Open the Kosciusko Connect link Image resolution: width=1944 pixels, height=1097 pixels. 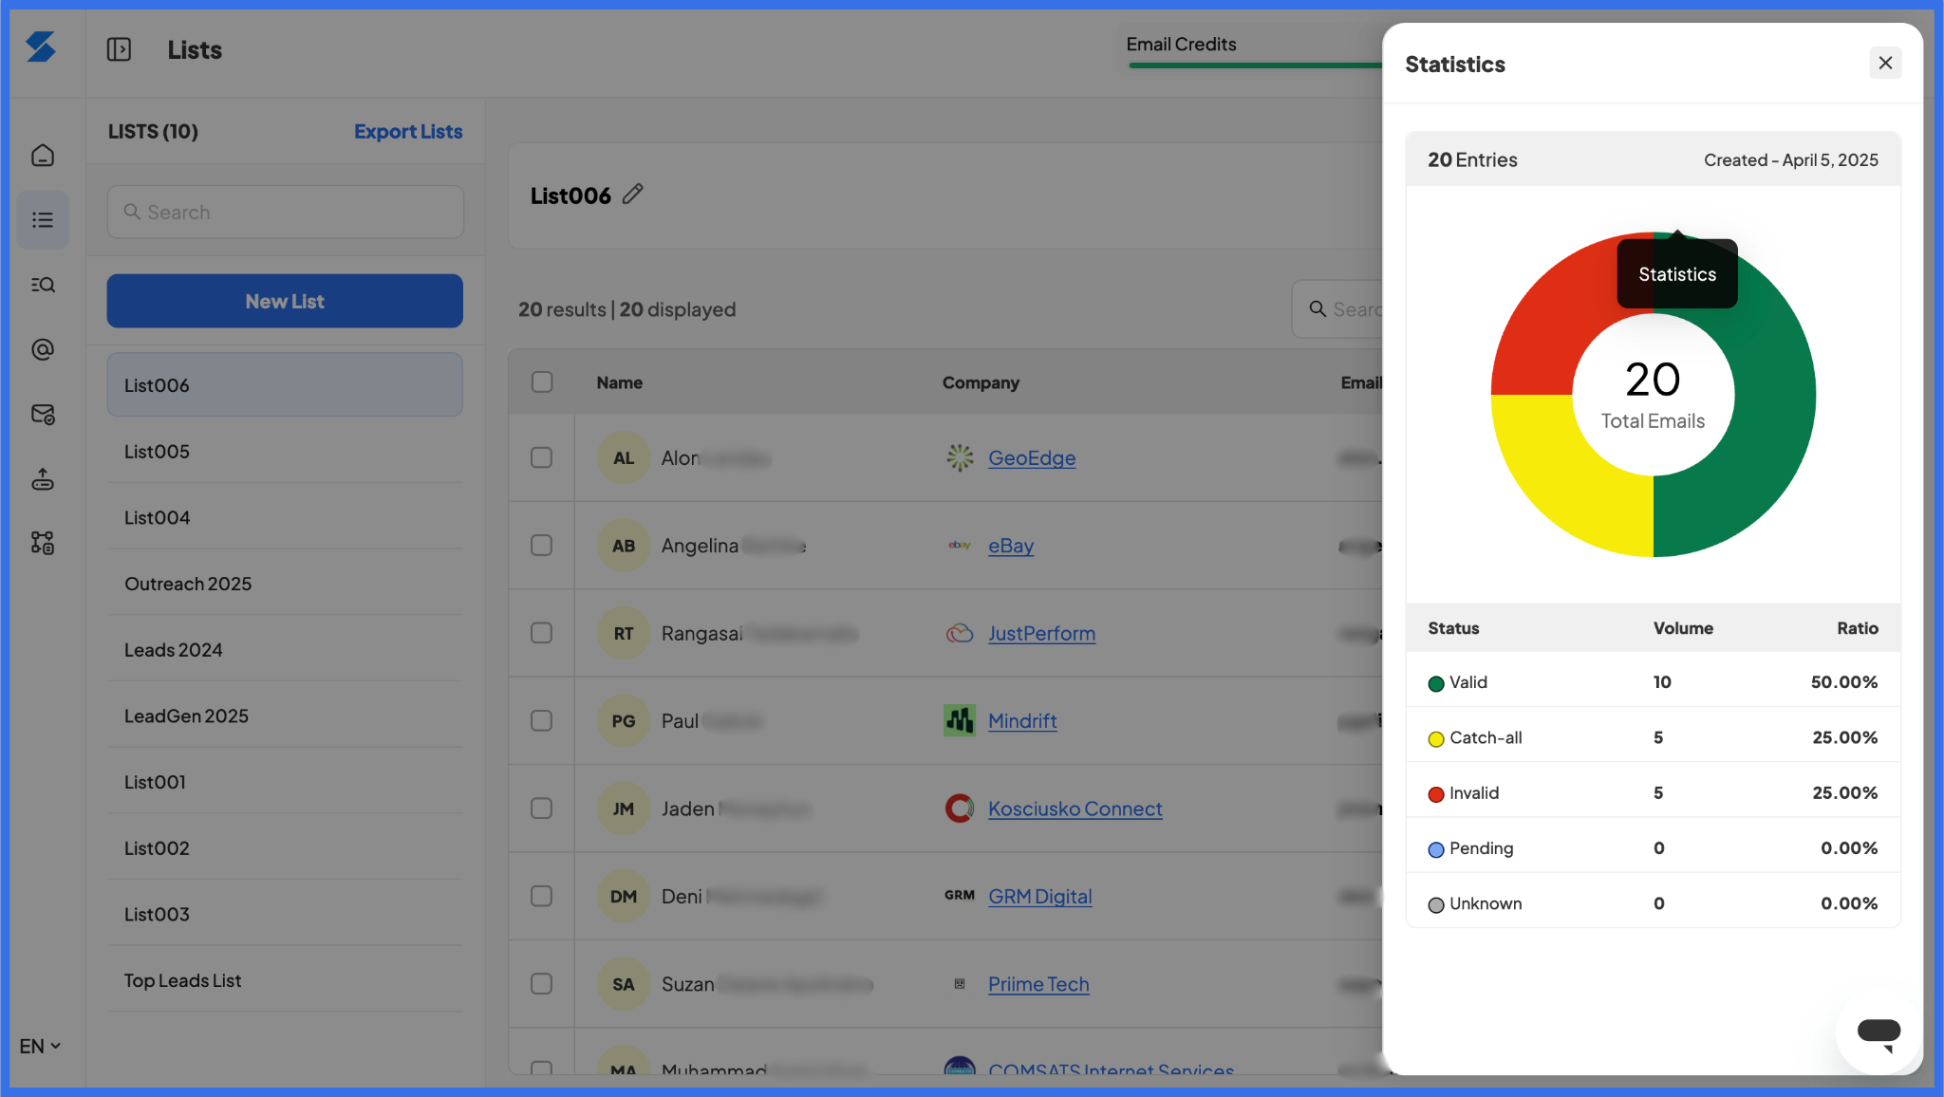[1075, 809]
